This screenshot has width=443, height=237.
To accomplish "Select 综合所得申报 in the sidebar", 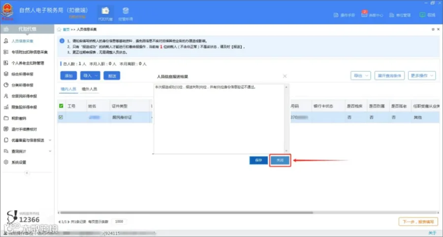I will point(27,74).
